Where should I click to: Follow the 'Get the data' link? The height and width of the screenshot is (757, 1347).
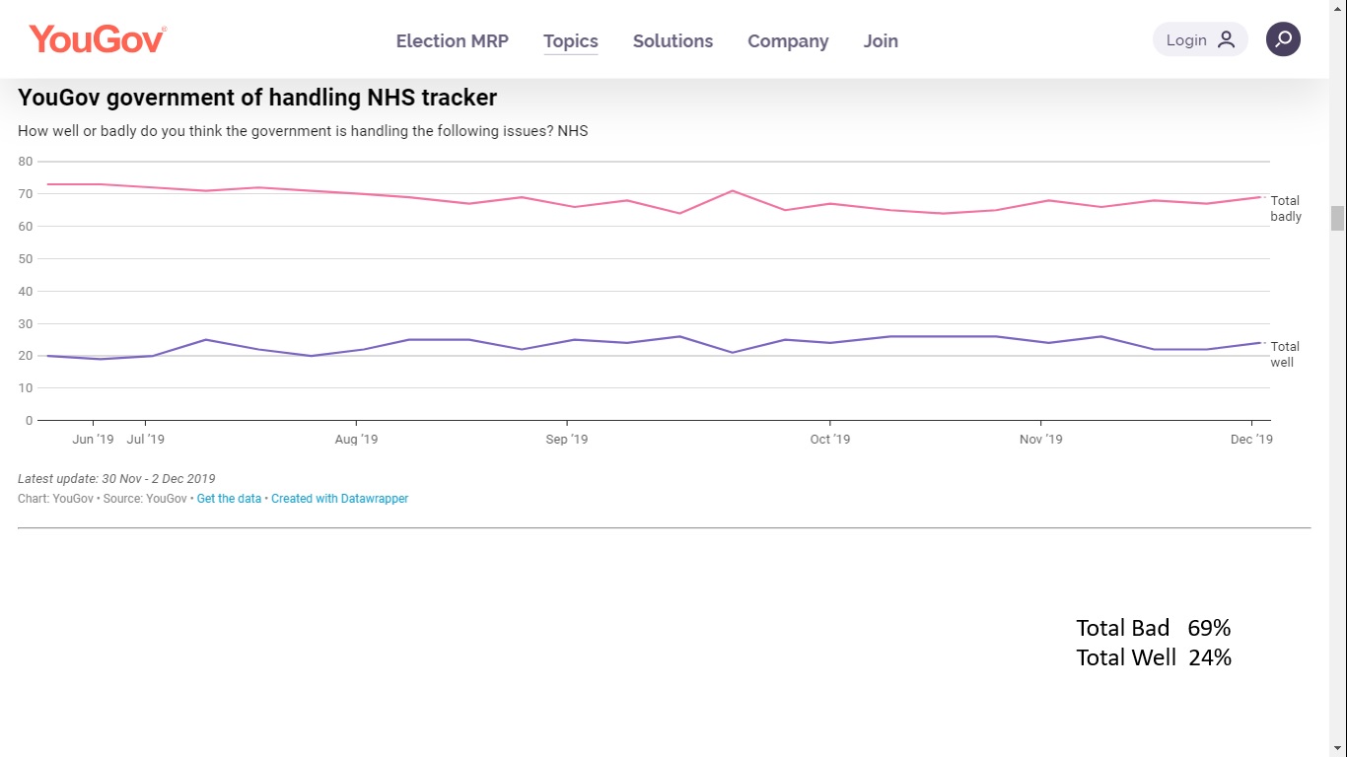coord(229,499)
